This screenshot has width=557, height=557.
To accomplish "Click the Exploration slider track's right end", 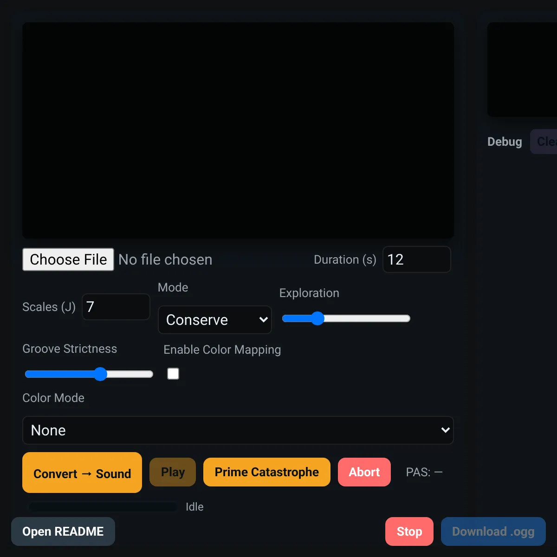I will tap(407, 318).
